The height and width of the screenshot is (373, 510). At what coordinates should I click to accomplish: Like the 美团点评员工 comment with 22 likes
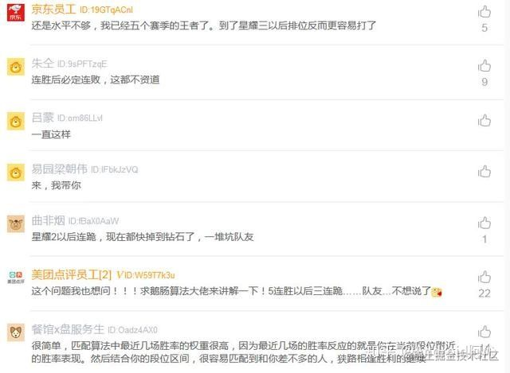coord(484,278)
